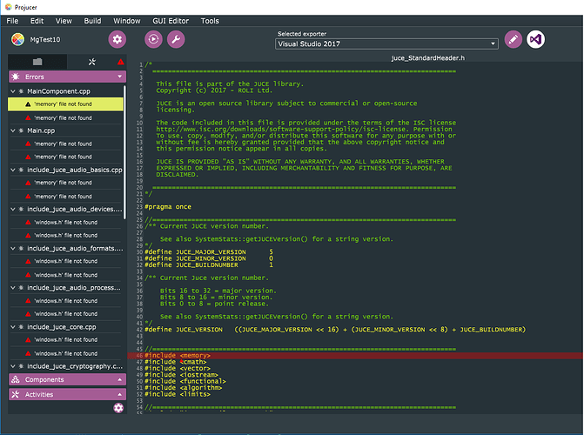Open project in Visual Studio icon
This screenshot has height=435, width=584.
click(537, 40)
